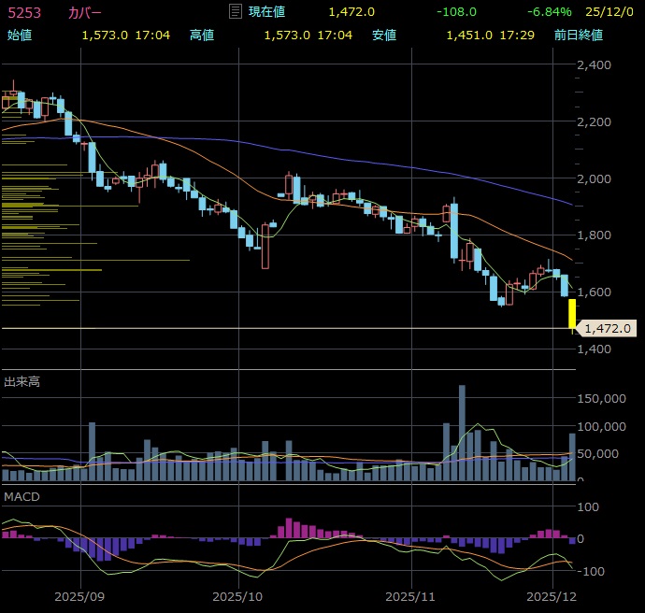Click the document icon beside 現在値
Screen dimensions: 645x613
pyautogui.click(x=236, y=12)
